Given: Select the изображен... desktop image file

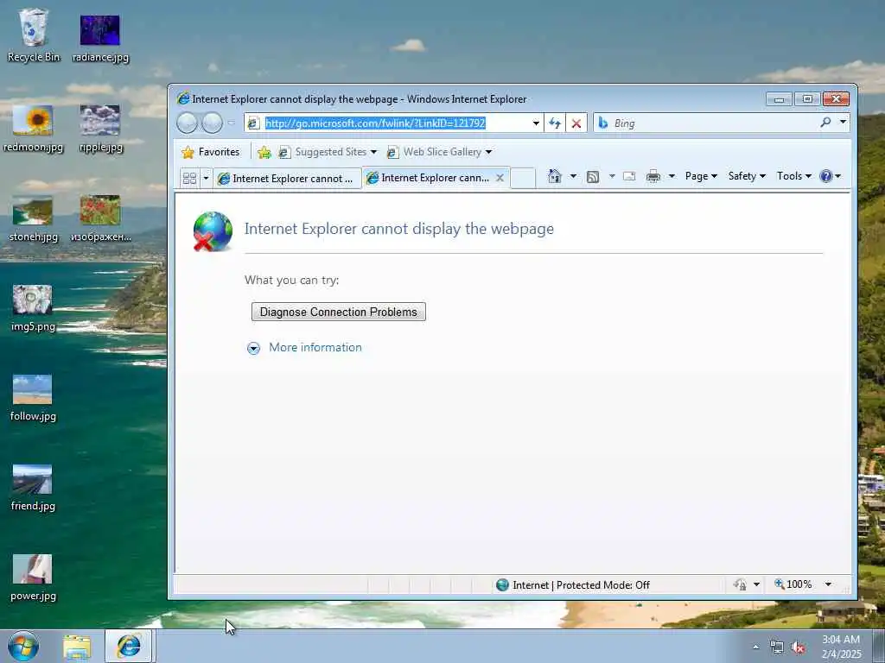Looking at the screenshot, I should [101, 218].
